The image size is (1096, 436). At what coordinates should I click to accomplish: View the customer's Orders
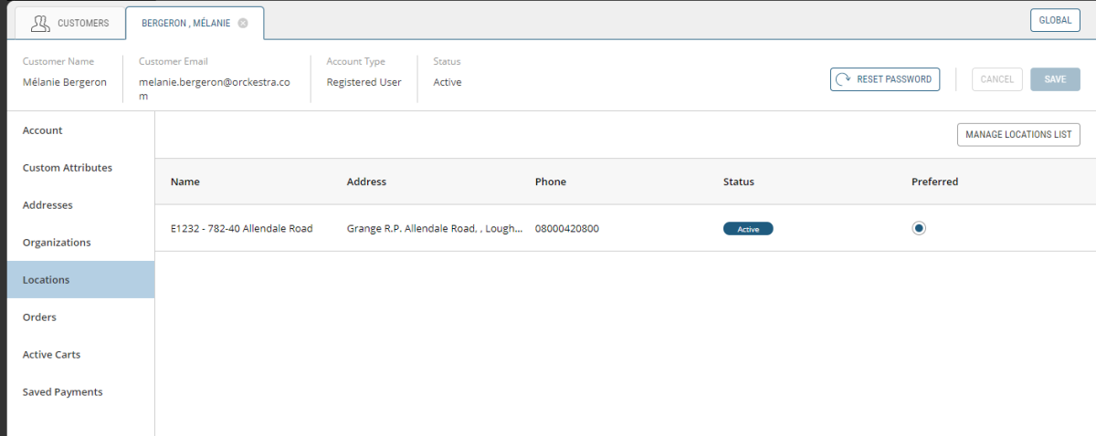[x=39, y=317]
